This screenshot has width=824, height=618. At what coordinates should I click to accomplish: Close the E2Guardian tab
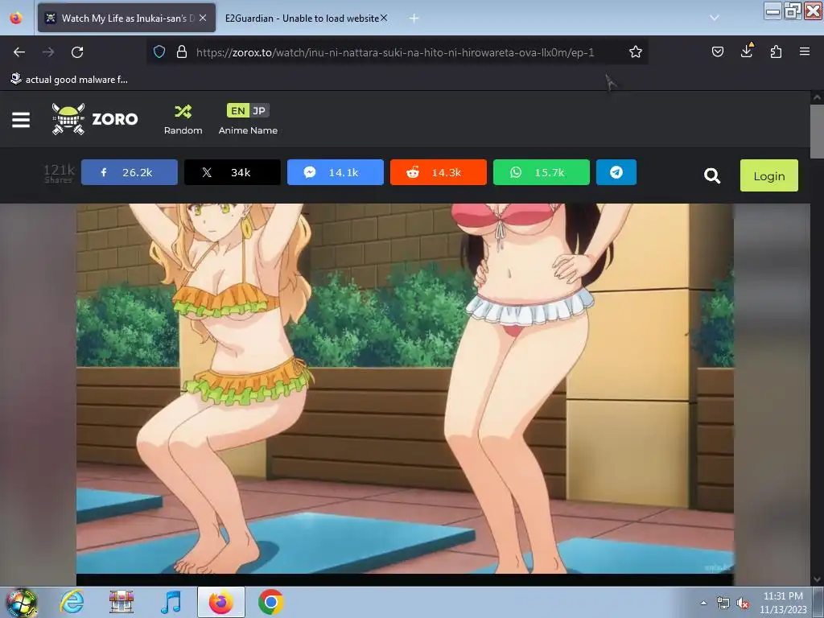pos(384,18)
